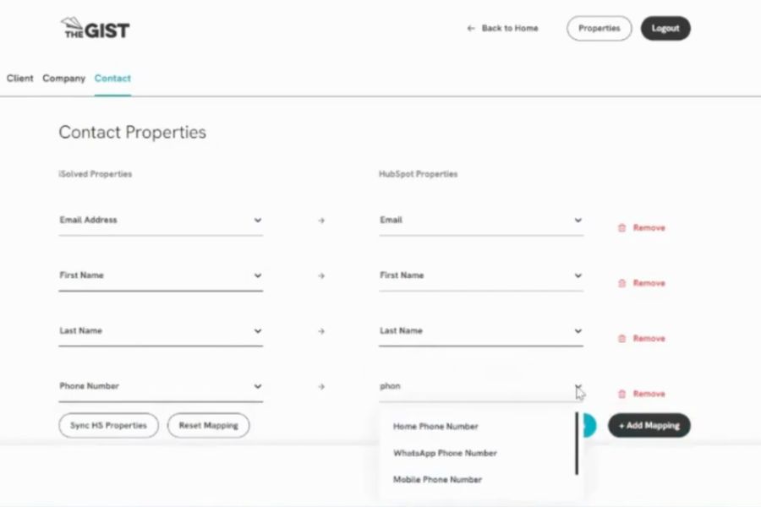
Task: Choose Home Phone Number option
Action: (x=435, y=427)
